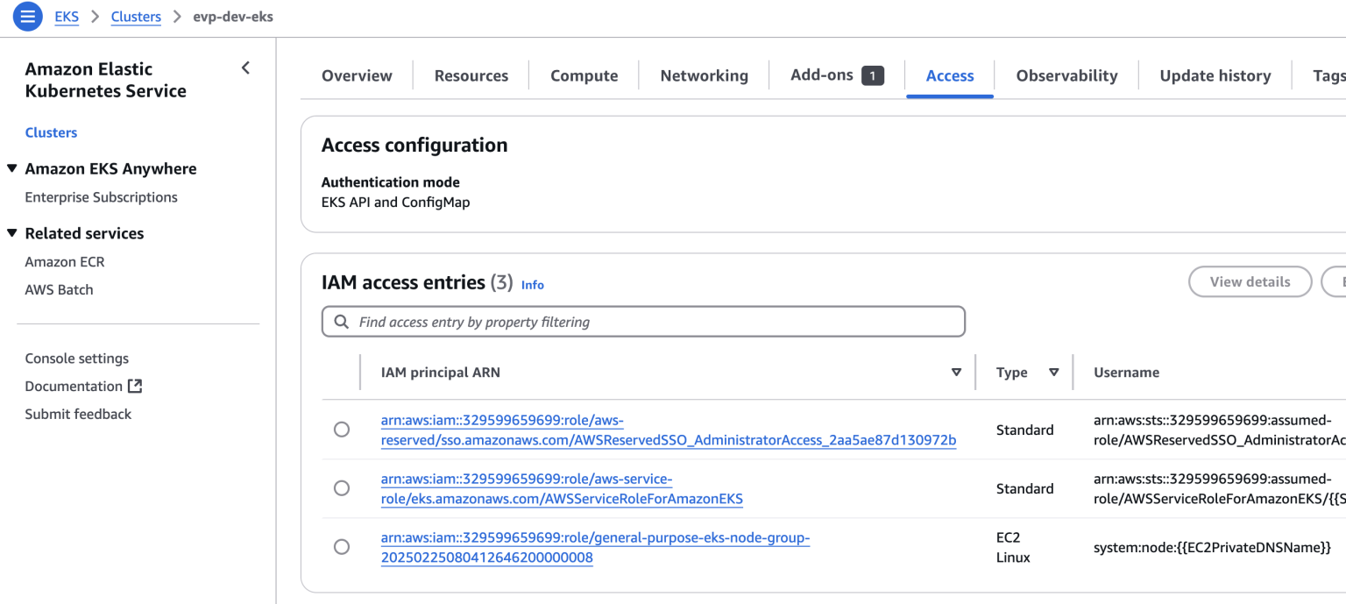The height and width of the screenshot is (604, 1346).
Task: Click the Info link beside IAM access entries
Action: click(x=532, y=284)
